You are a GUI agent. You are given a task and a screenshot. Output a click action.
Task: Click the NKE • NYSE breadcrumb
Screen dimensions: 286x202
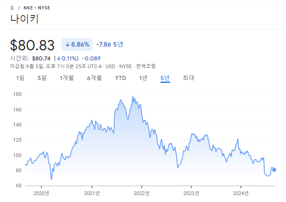pos(37,8)
